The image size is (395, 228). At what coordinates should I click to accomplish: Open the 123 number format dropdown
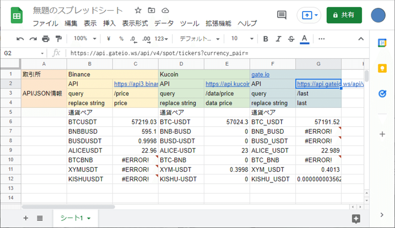(161, 39)
